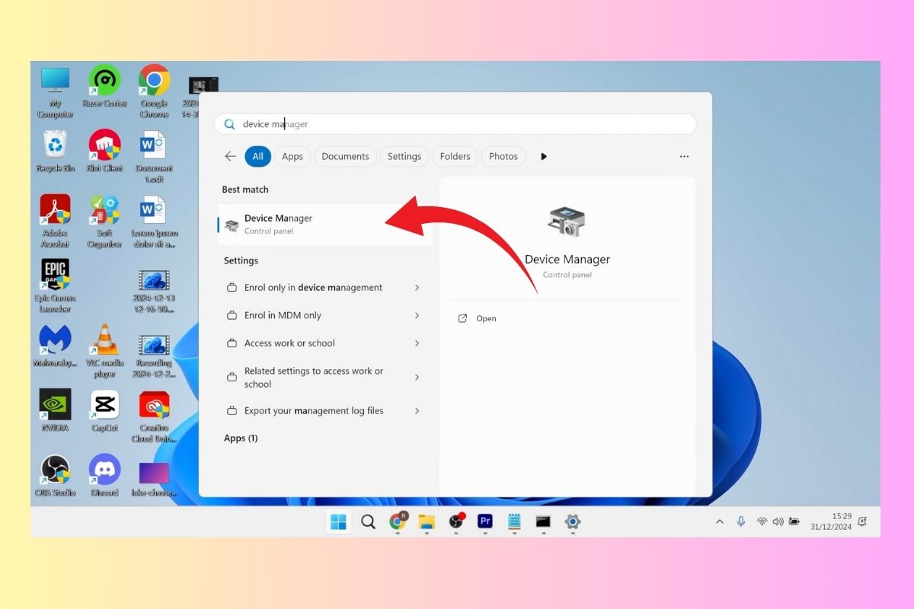
Task: Select the 'Lorem ipsum dolor sit a...' Word document
Action: tap(155, 222)
